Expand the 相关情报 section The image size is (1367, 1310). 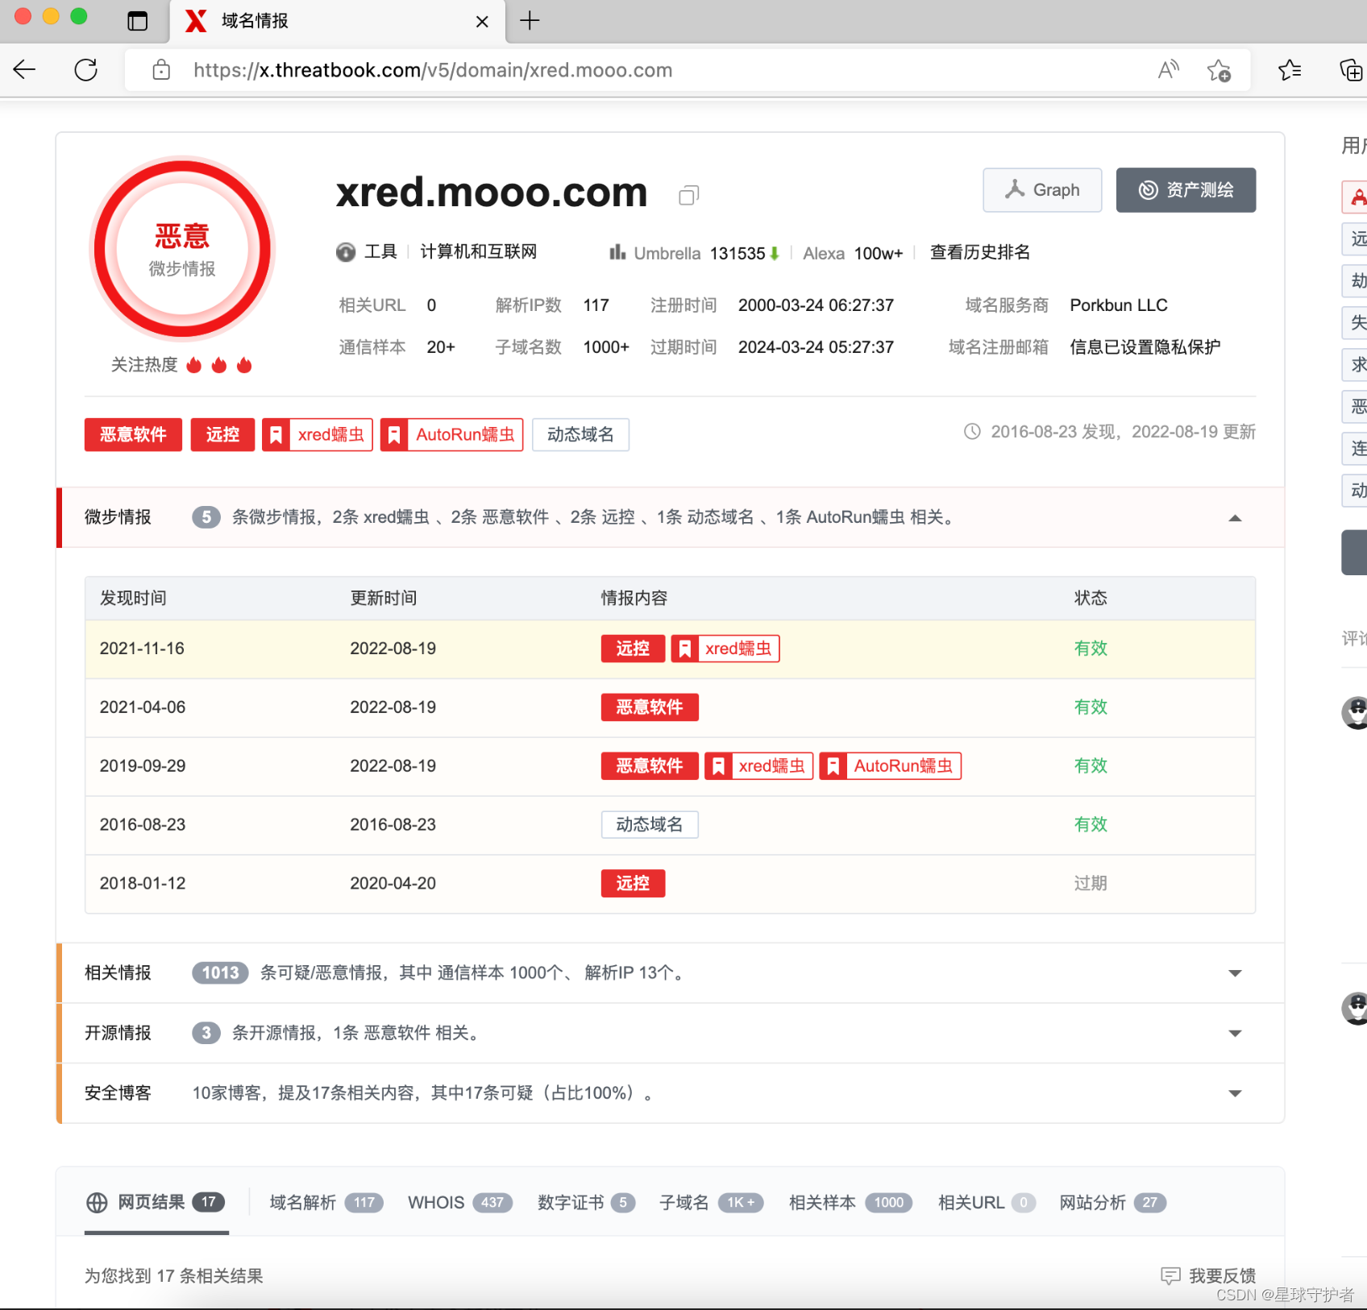(1235, 973)
